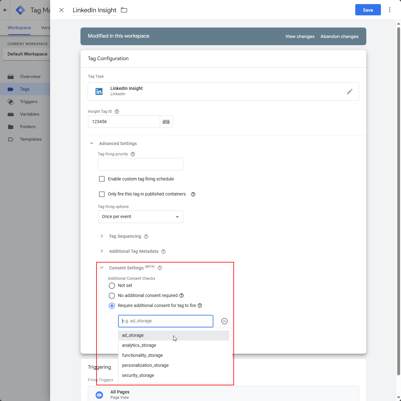The image size is (401, 401).
Task: Click the folder icon beside tag name
Action: [124, 10]
